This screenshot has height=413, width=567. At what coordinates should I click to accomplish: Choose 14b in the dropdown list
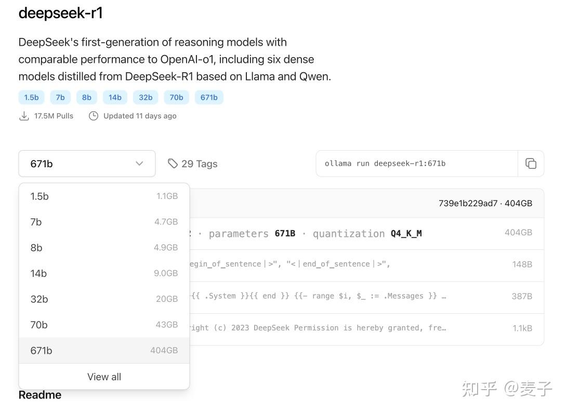click(38, 273)
